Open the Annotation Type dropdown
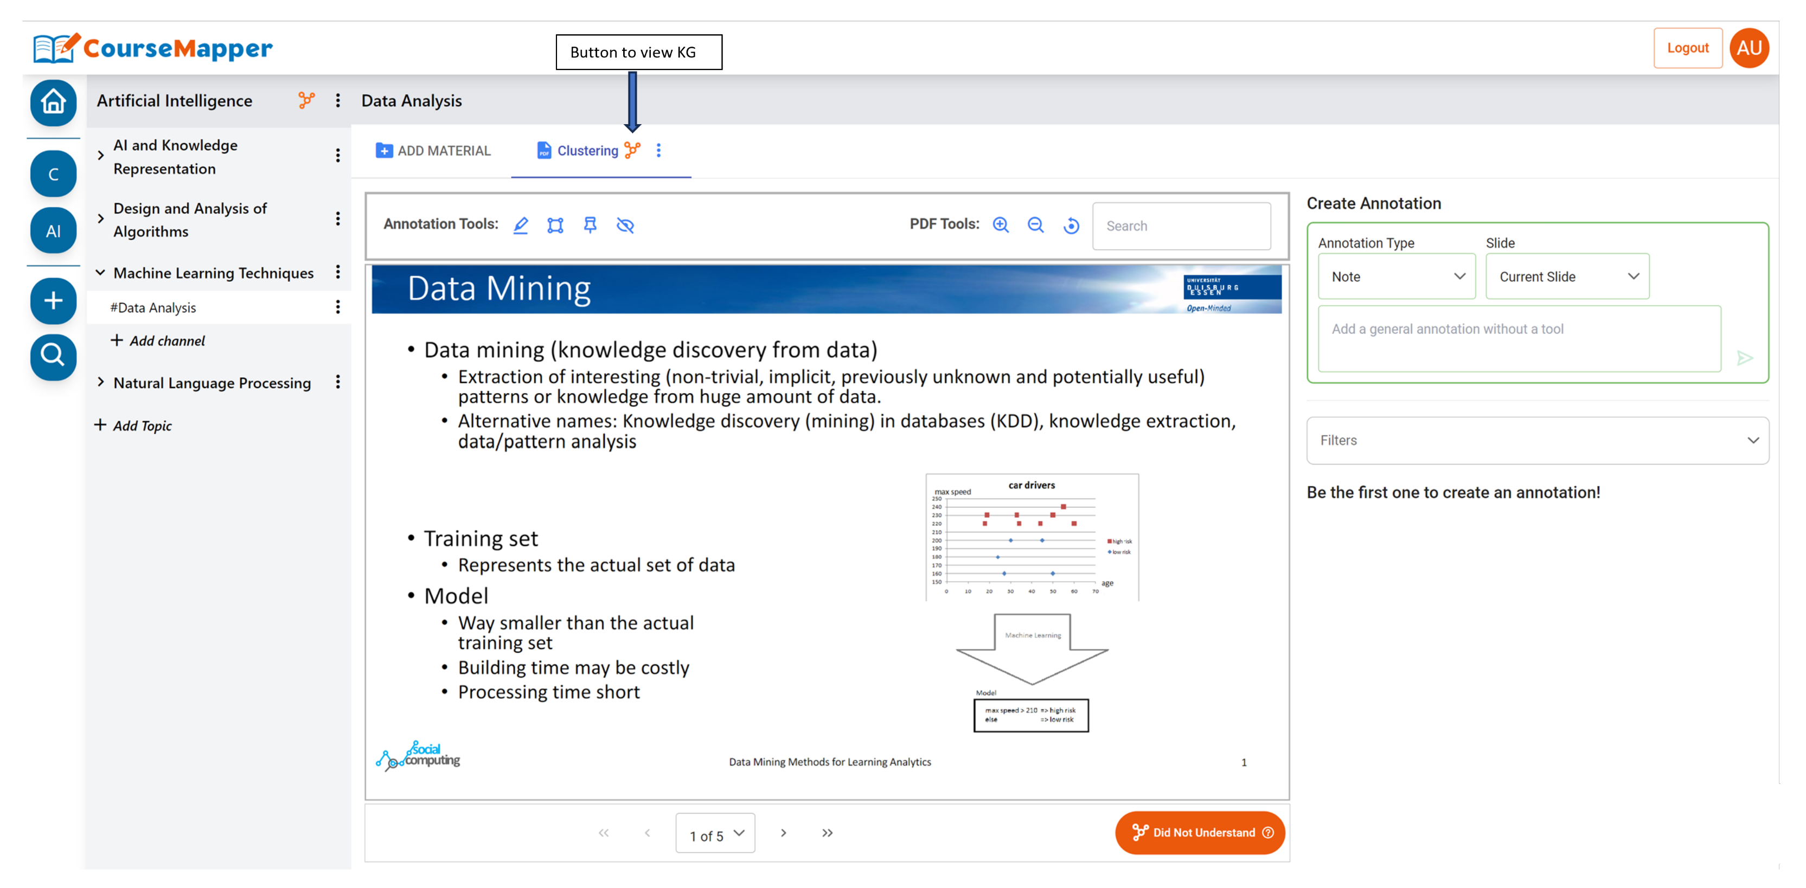 coord(1396,276)
